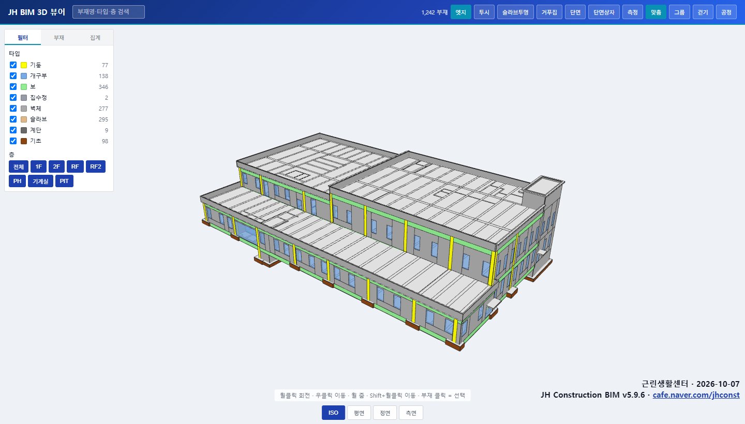The height and width of the screenshot is (424, 745).
Task: Click the 1,242 부재 member count
Action: point(435,12)
